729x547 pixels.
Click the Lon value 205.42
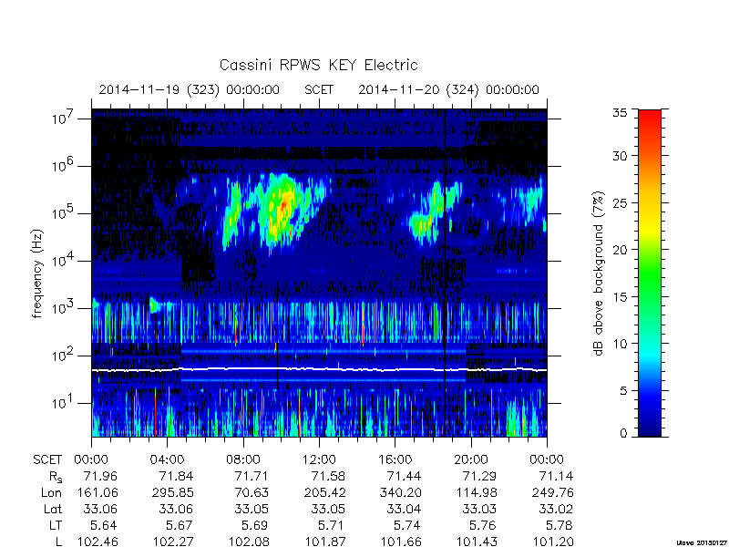(325, 492)
